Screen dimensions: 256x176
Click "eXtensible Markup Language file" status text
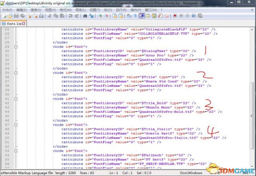tap(27, 173)
